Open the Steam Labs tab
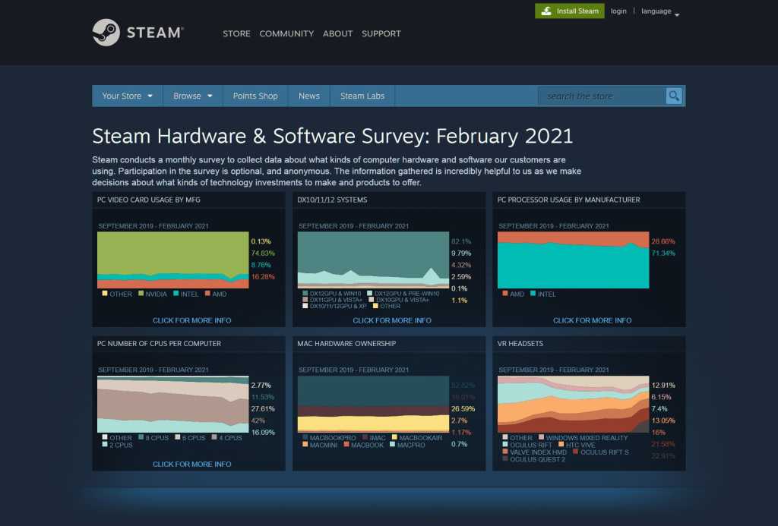The width and height of the screenshot is (778, 526). tap(362, 96)
